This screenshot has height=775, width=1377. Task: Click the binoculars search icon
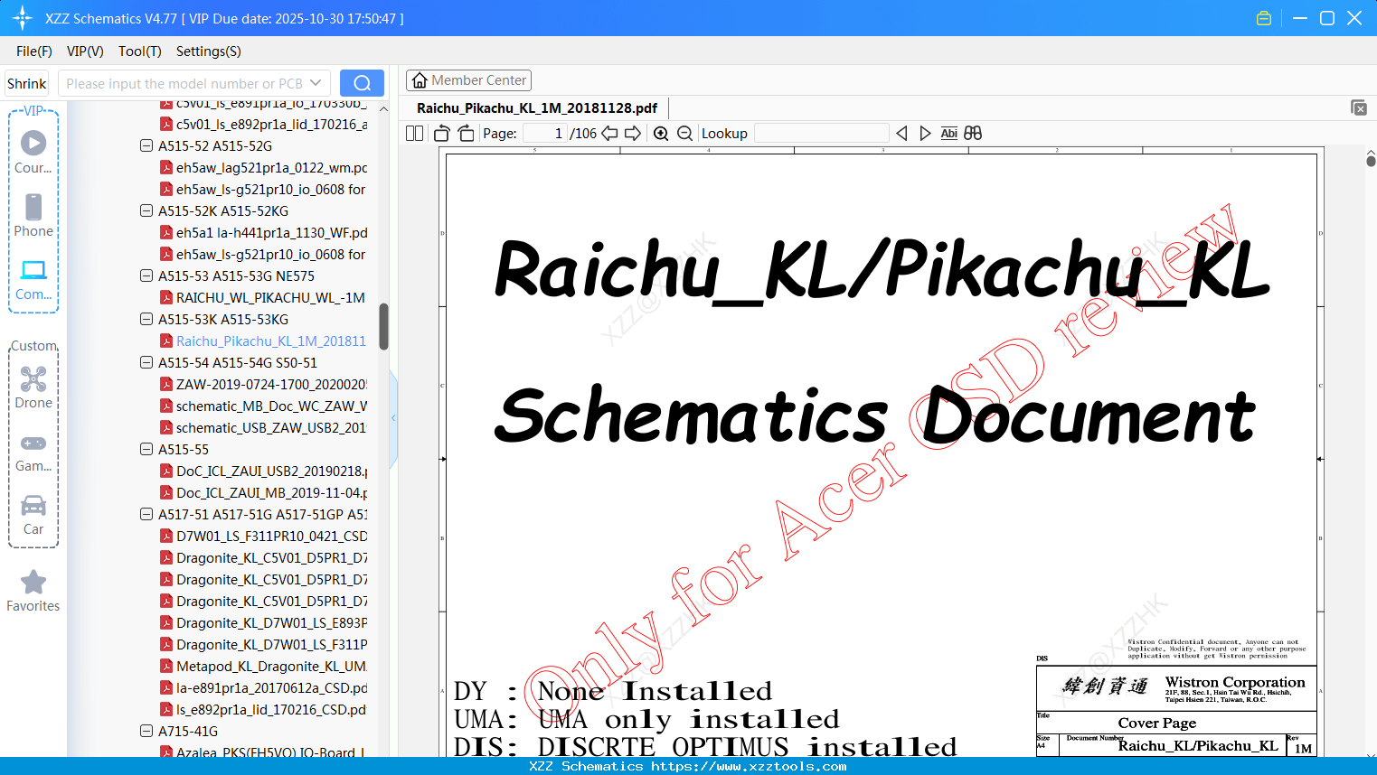click(x=973, y=134)
